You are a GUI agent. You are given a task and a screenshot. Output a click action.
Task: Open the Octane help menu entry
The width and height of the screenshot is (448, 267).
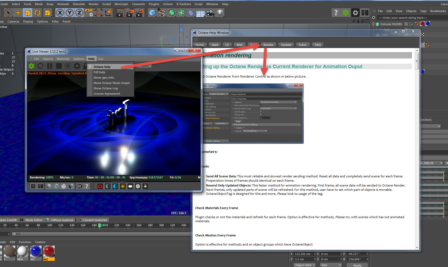pyautogui.click(x=102, y=67)
